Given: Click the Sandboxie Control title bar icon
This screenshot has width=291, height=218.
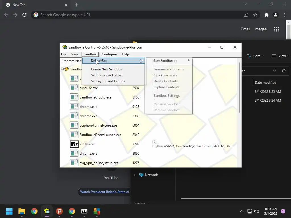Looking at the screenshot, I should [x=65, y=47].
